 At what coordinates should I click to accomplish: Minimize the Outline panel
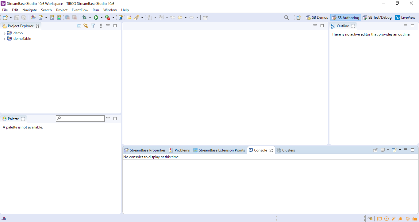coord(406,25)
